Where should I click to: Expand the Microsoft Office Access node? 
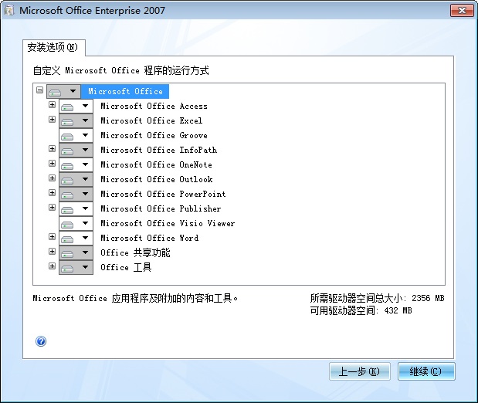pyautogui.click(x=53, y=104)
